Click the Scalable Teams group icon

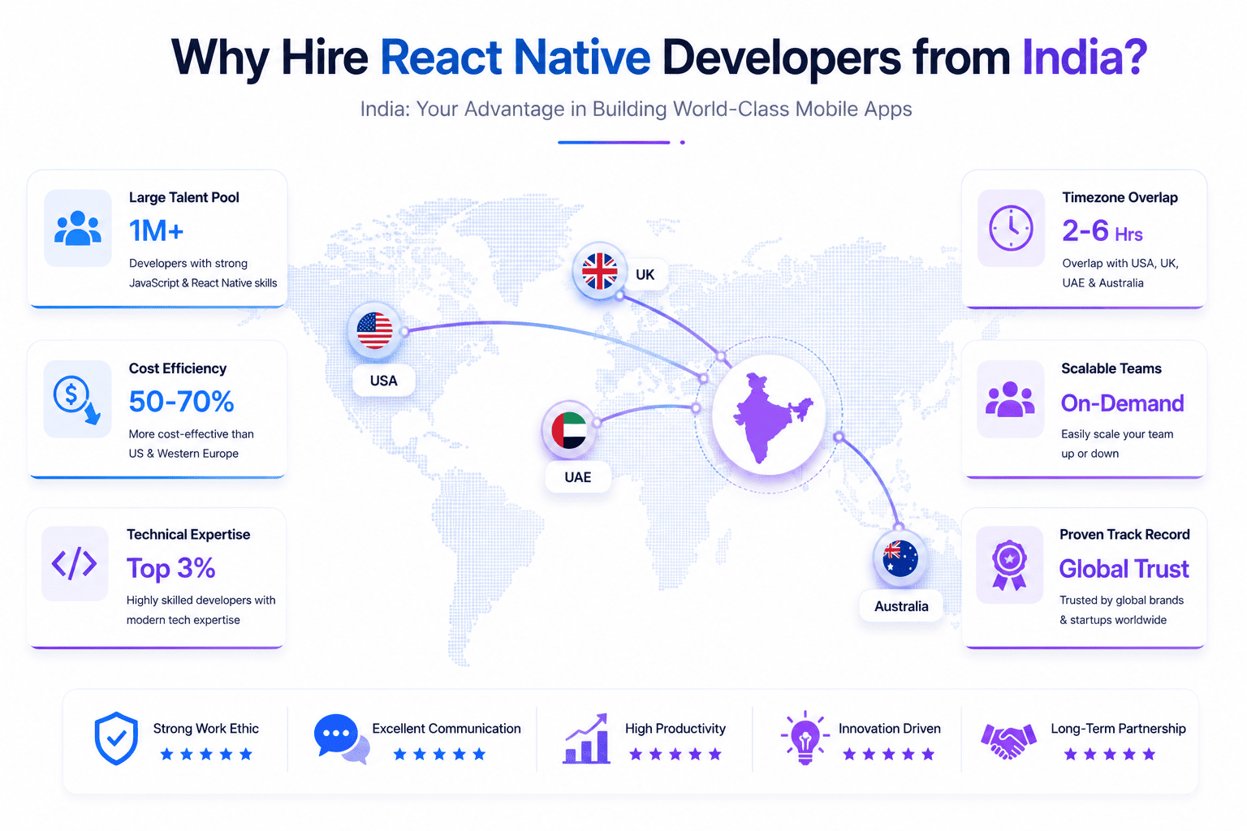[x=1010, y=399]
